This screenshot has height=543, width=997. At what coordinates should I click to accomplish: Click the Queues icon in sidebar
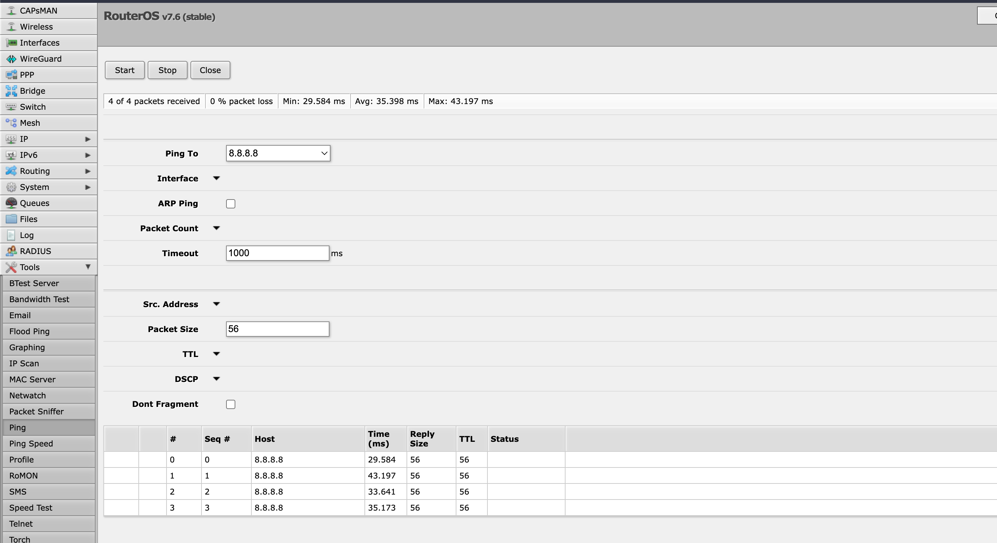11,203
